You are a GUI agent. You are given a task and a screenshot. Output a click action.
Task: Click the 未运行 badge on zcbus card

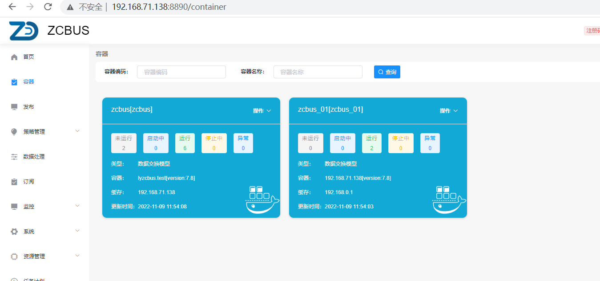click(124, 143)
